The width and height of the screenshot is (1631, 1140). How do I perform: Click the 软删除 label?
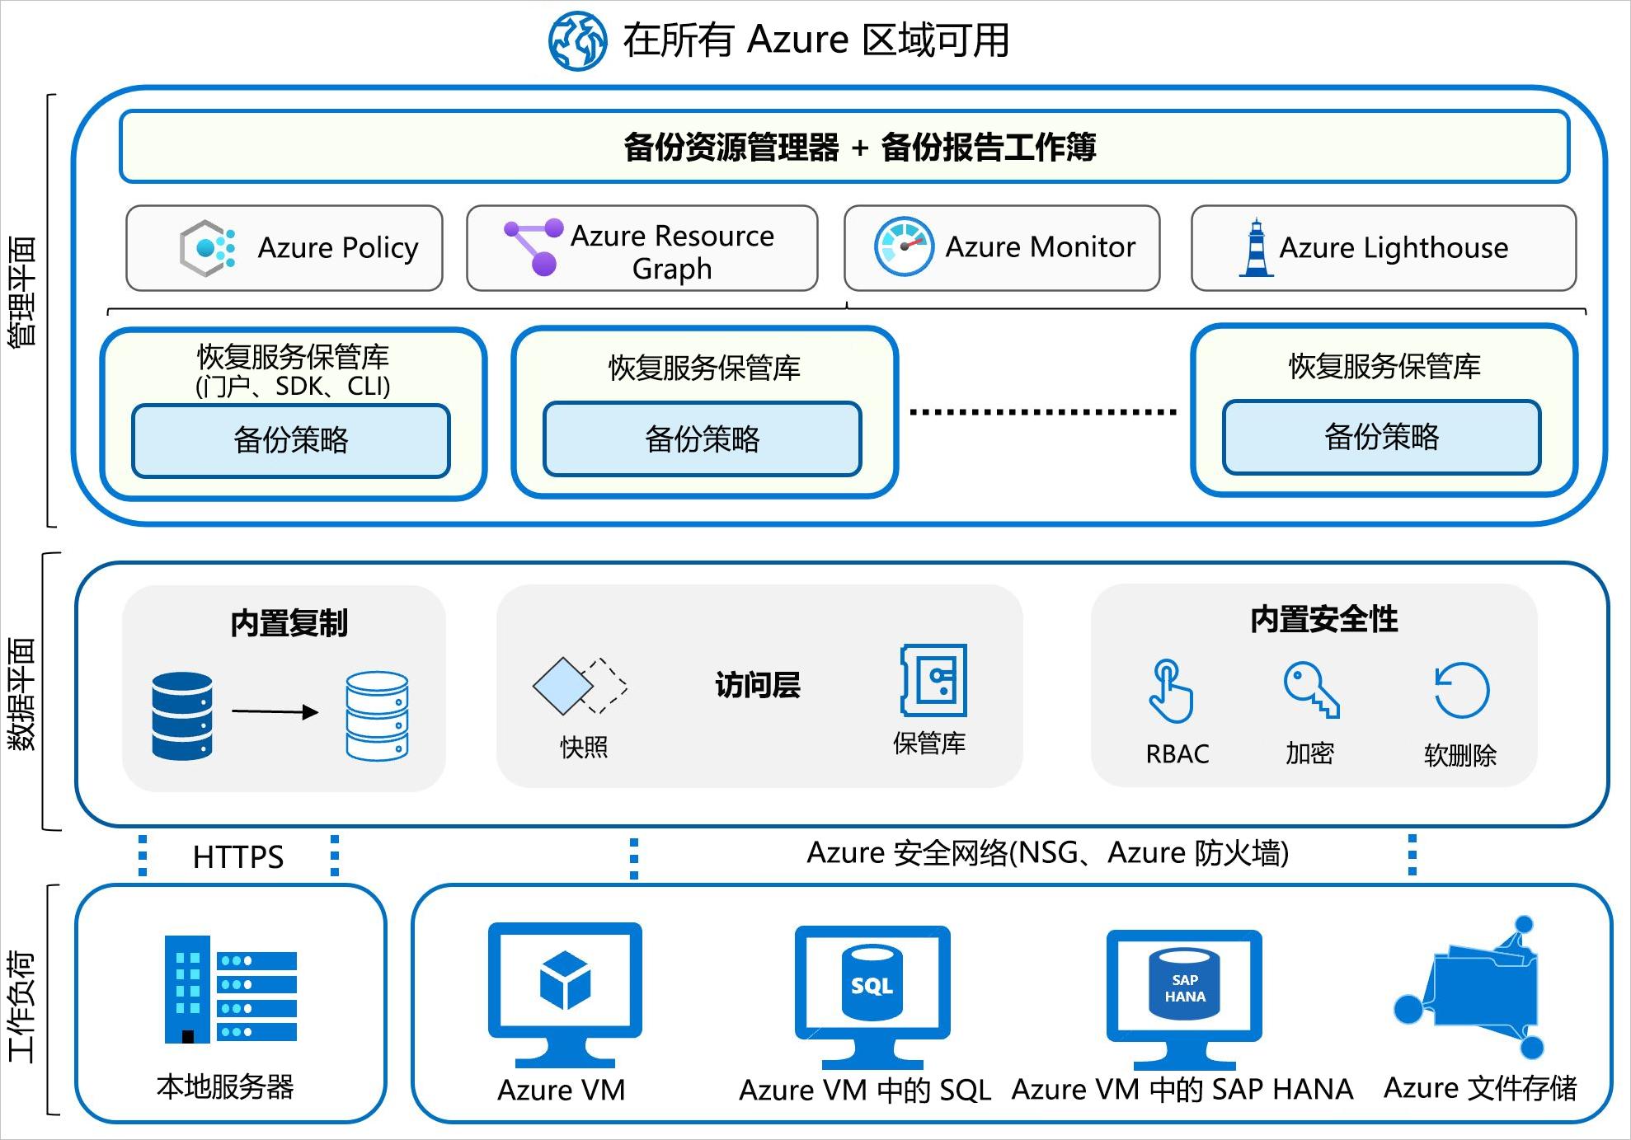click(x=1460, y=755)
